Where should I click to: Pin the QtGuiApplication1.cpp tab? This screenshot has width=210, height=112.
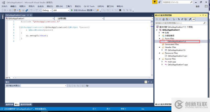[28, 15]
